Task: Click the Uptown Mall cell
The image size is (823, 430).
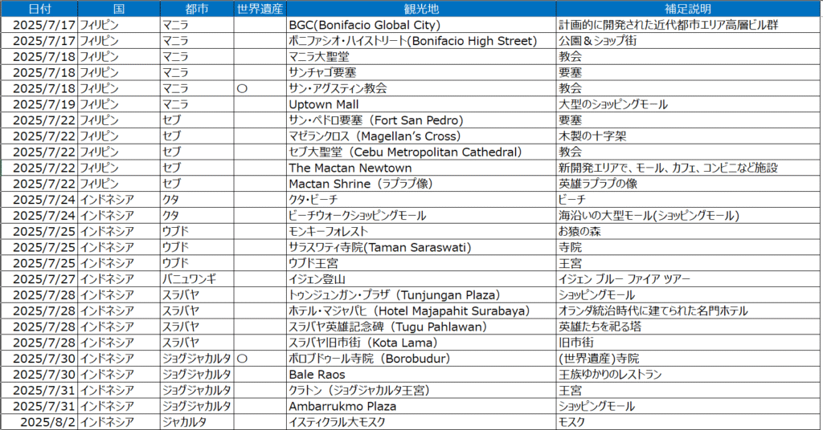Action: tap(323, 104)
